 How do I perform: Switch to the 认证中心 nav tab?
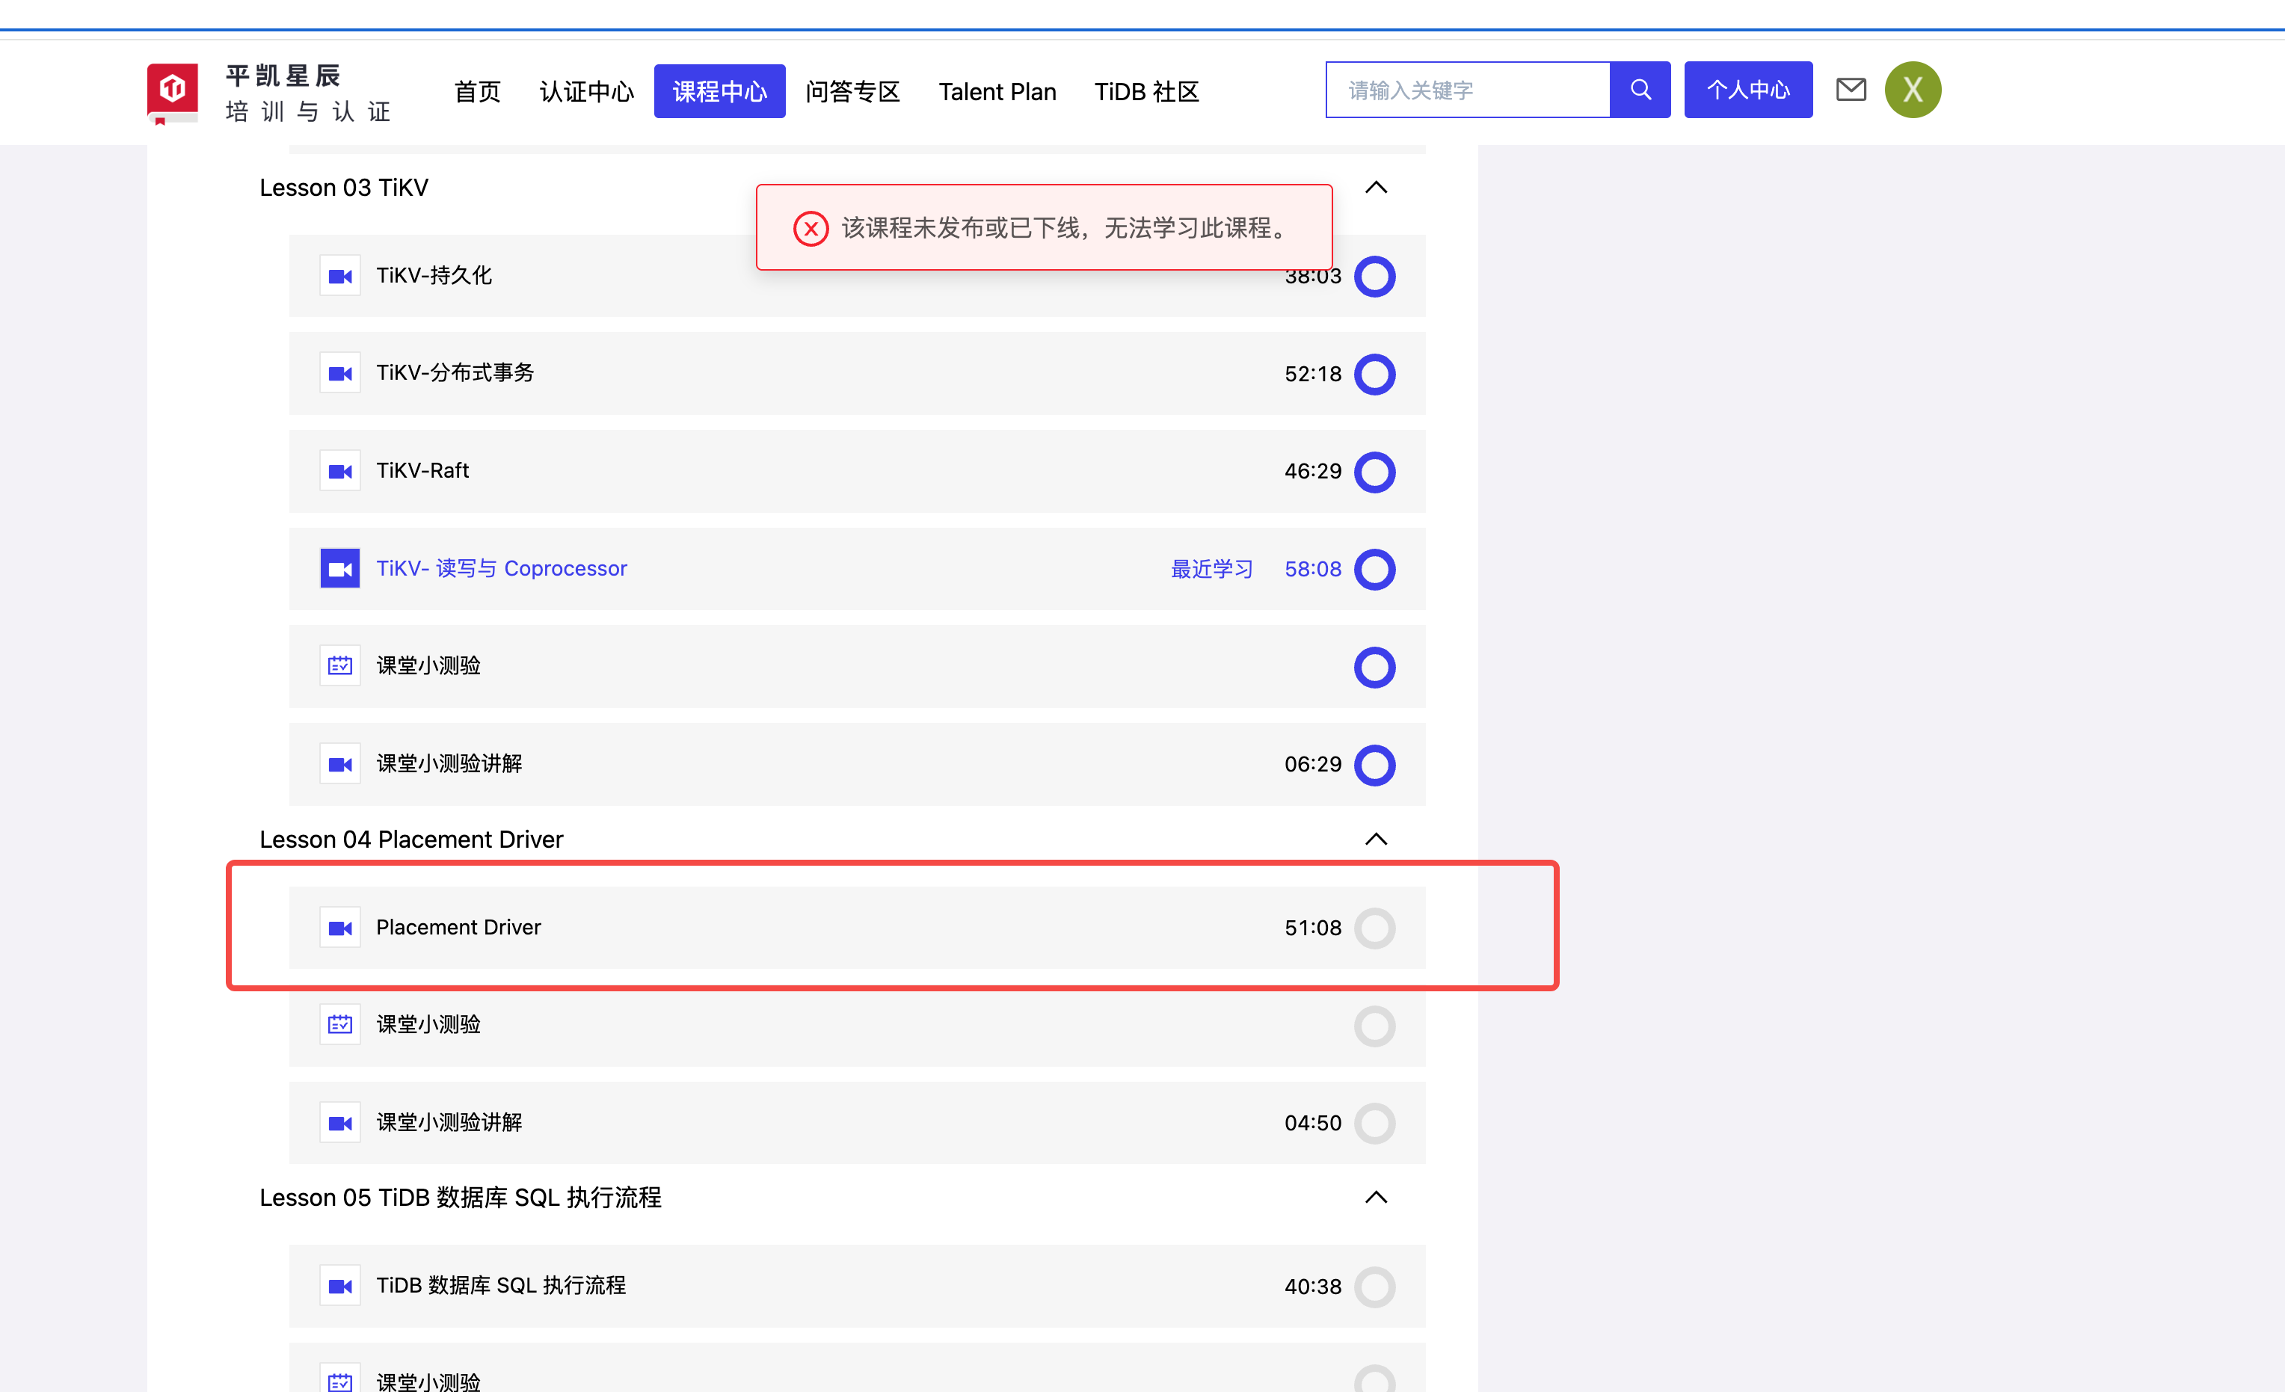click(586, 92)
